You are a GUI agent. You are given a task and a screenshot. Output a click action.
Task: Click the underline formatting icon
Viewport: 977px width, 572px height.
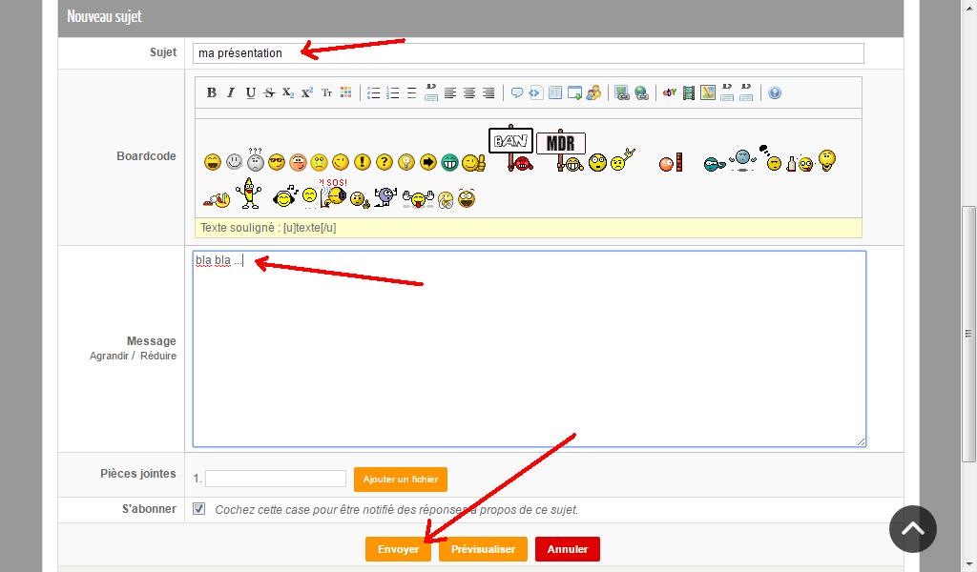click(250, 92)
